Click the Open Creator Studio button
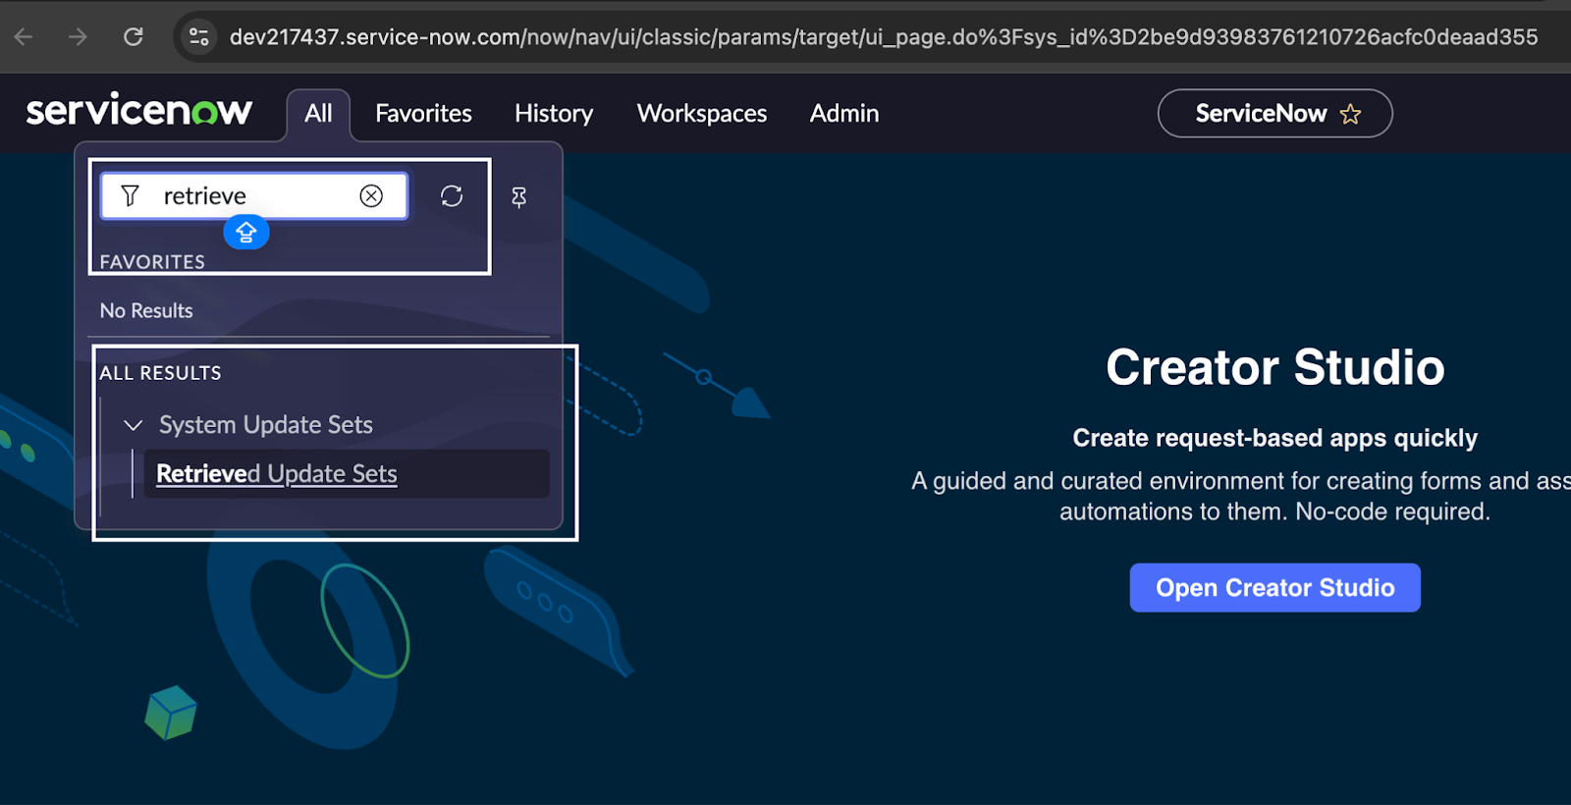The width and height of the screenshot is (1571, 805). (1274, 587)
